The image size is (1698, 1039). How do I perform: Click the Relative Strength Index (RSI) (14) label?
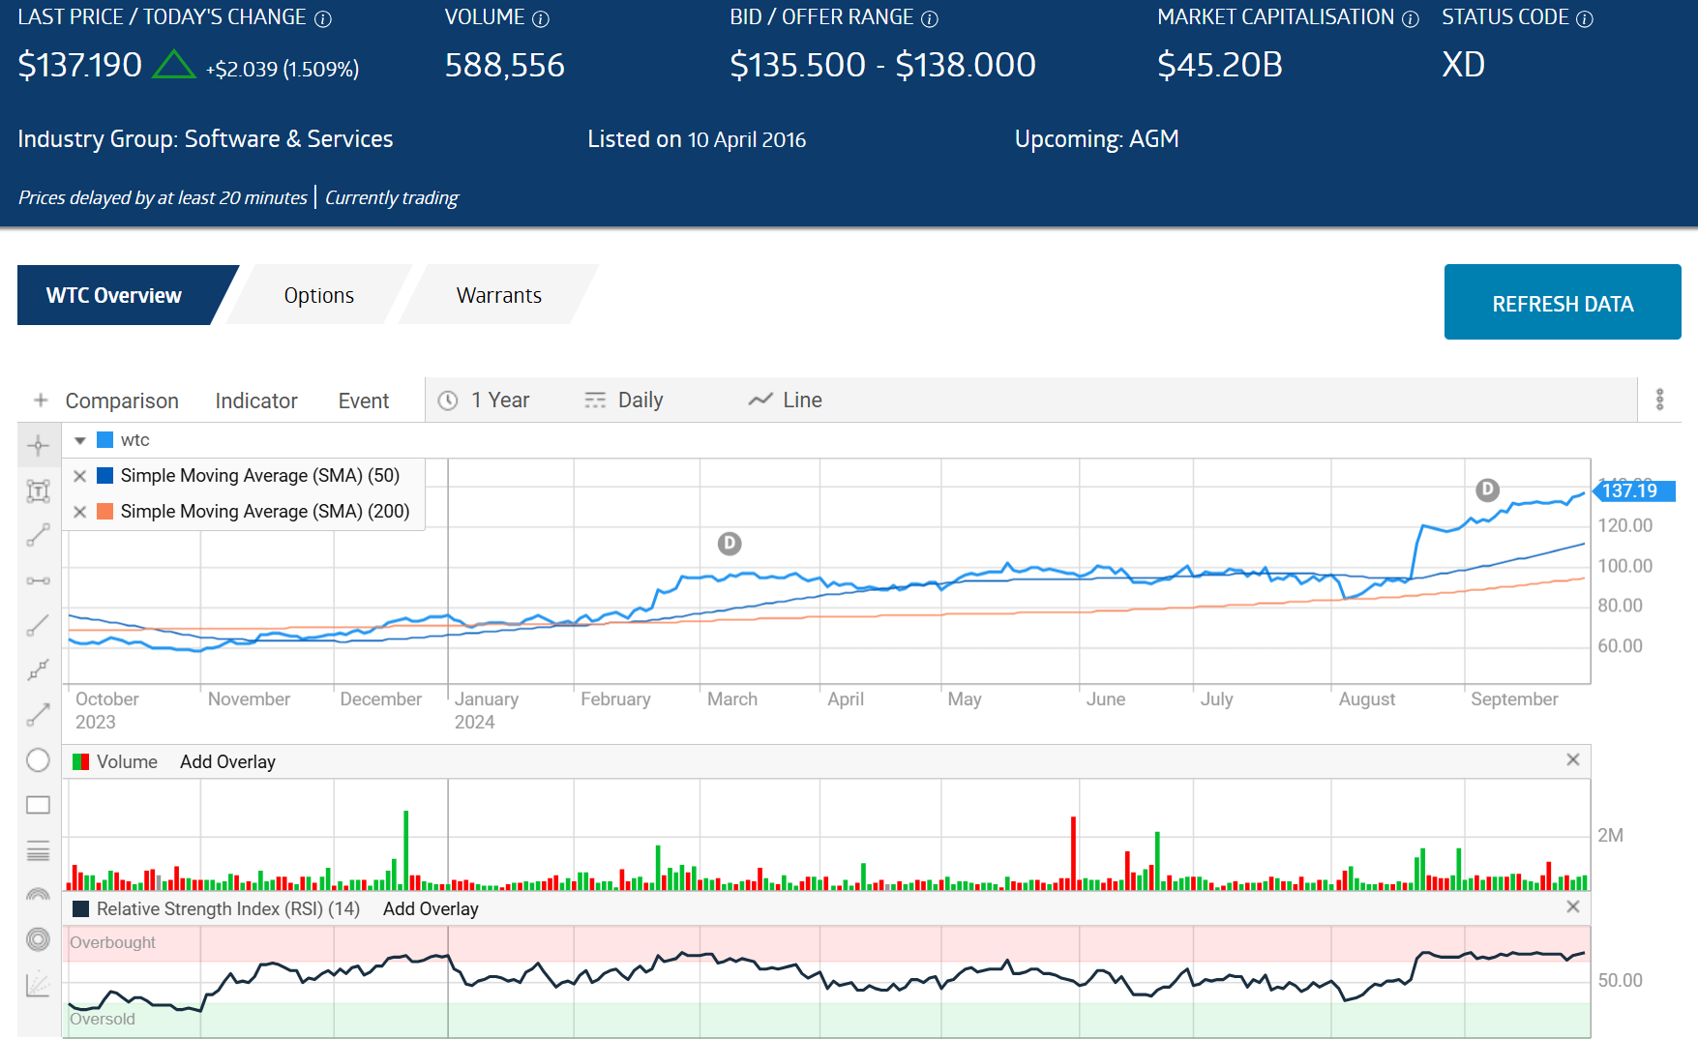(228, 908)
